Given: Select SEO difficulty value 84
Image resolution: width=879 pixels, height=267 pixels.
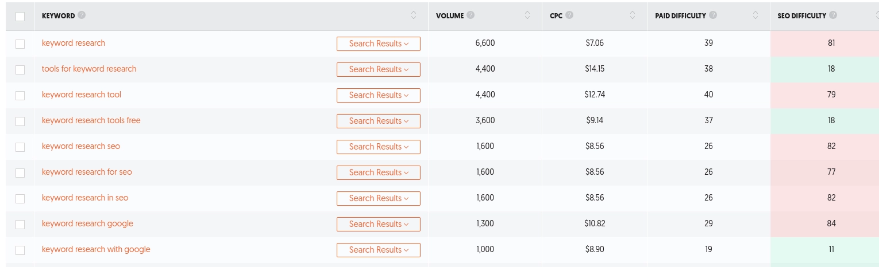Looking at the screenshot, I should coord(831,223).
